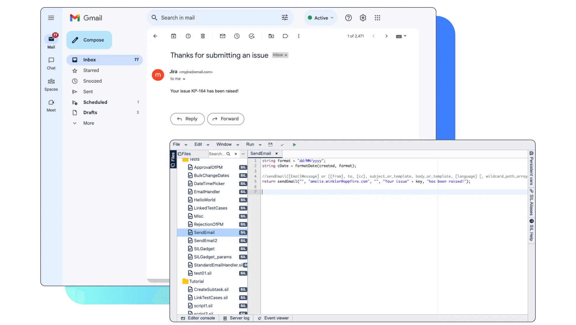The image size is (576, 325).
Task: Open Gmail settings gear
Action: tap(363, 18)
